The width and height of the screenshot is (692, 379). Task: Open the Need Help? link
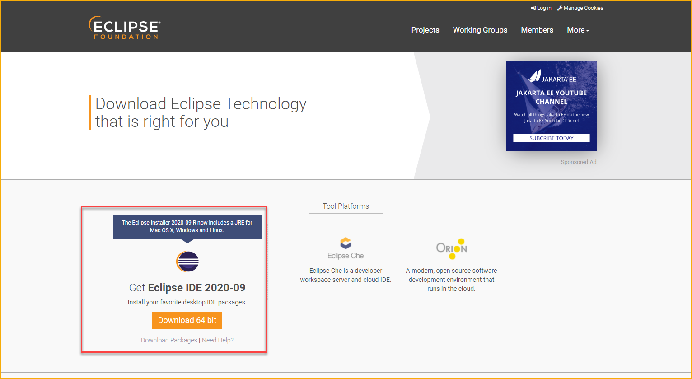click(218, 340)
